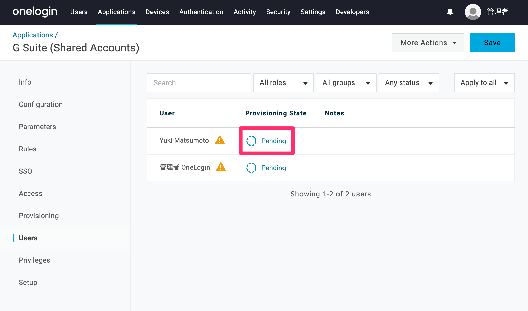
Task: Switch to the Info sidebar tab
Action: 25,82
